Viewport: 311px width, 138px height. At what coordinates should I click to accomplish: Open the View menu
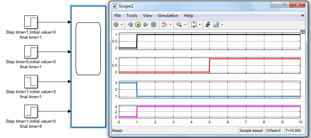pos(147,15)
